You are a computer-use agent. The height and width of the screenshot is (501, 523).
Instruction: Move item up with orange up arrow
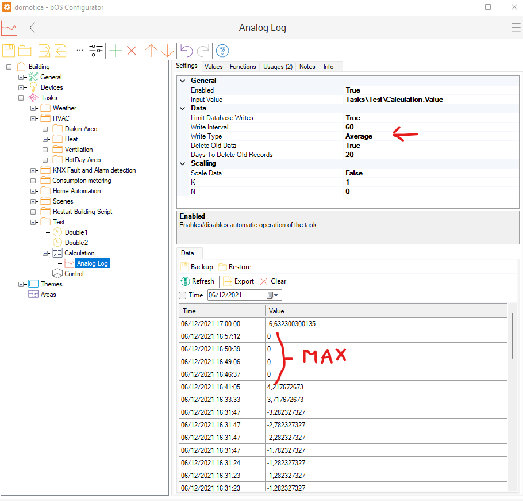pyautogui.click(x=151, y=51)
